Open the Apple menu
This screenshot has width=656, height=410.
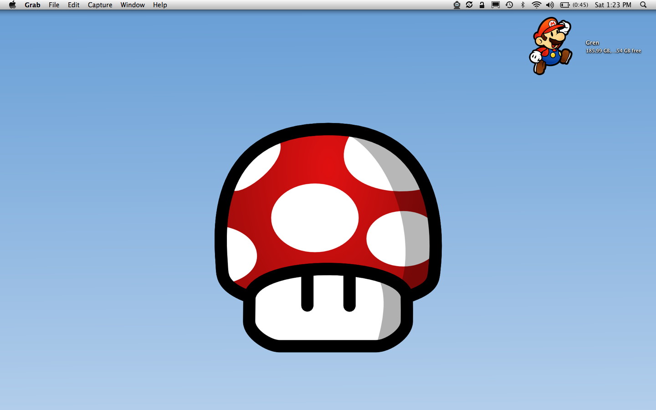pos(12,5)
